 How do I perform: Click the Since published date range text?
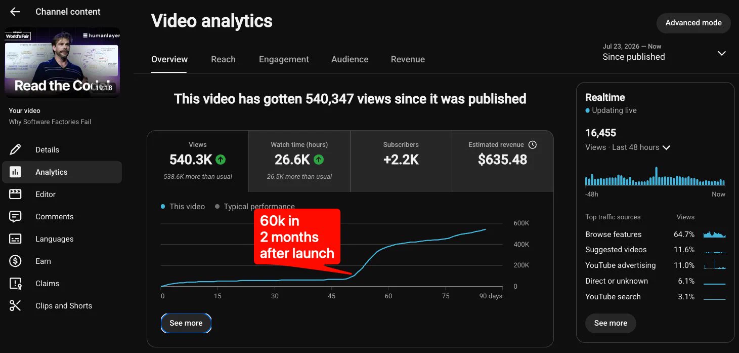pyautogui.click(x=634, y=57)
